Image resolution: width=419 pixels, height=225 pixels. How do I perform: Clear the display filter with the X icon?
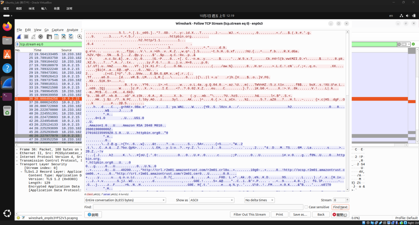pyautogui.click(x=399, y=44)
